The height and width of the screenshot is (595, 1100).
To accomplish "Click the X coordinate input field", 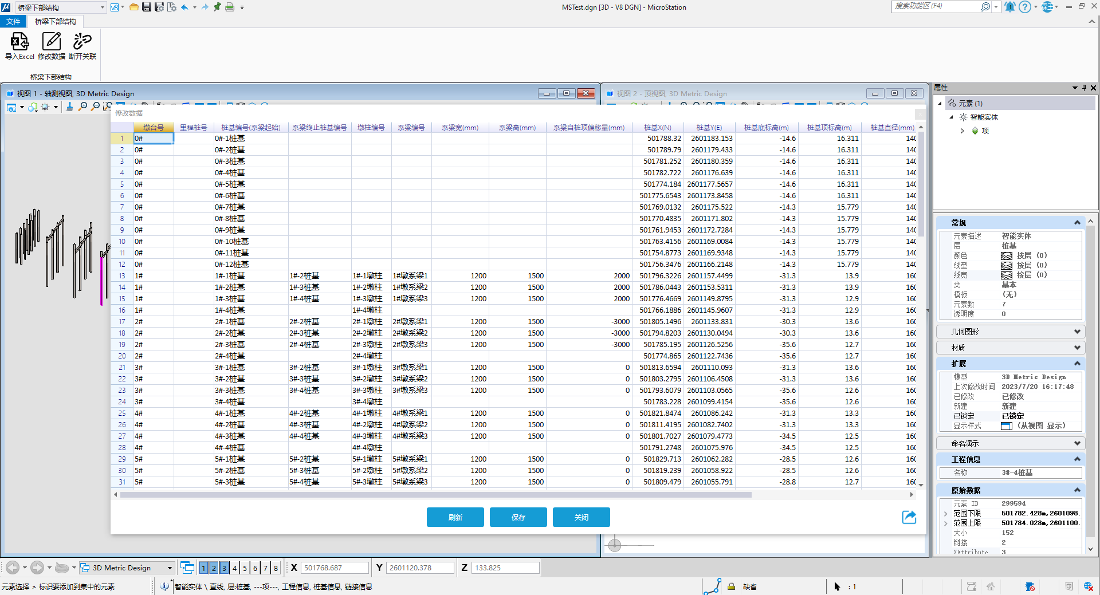I will [x=335, y=568].
